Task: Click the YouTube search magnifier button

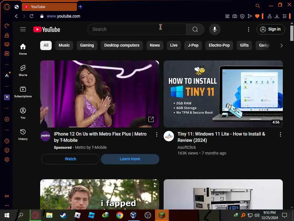Action: point(195,29)
